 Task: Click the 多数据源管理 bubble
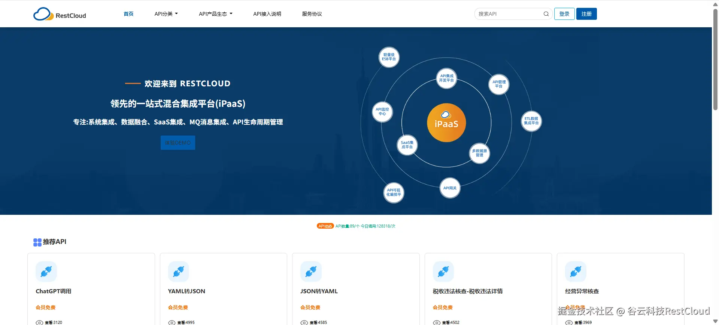pos(479,153)
